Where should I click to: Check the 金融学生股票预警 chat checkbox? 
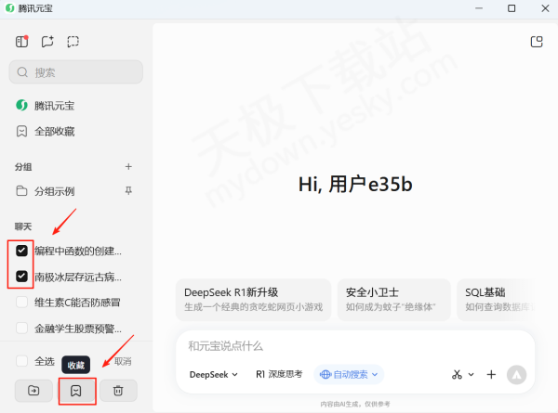tap(21, 328)
